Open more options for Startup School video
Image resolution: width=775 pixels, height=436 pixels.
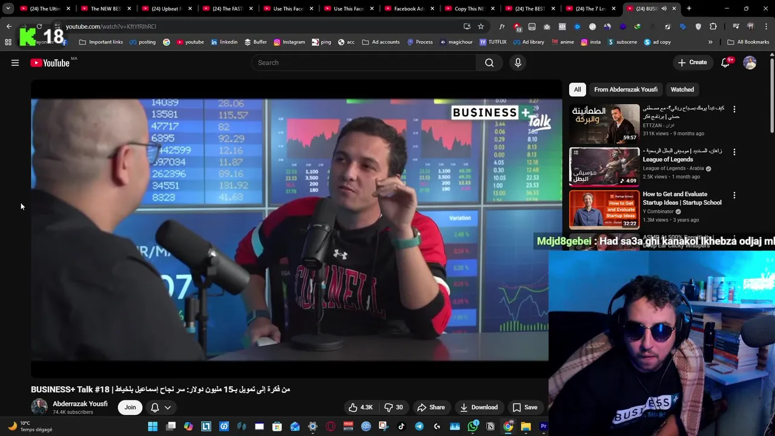tap(734, 196)
